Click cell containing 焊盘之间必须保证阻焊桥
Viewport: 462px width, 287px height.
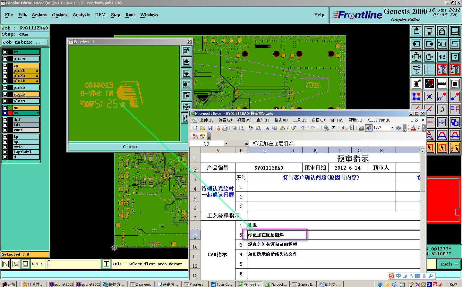click(x=334, y=244)
